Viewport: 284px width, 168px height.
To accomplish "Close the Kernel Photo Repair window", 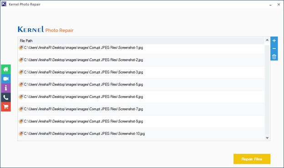I will [x=279, y=5].
